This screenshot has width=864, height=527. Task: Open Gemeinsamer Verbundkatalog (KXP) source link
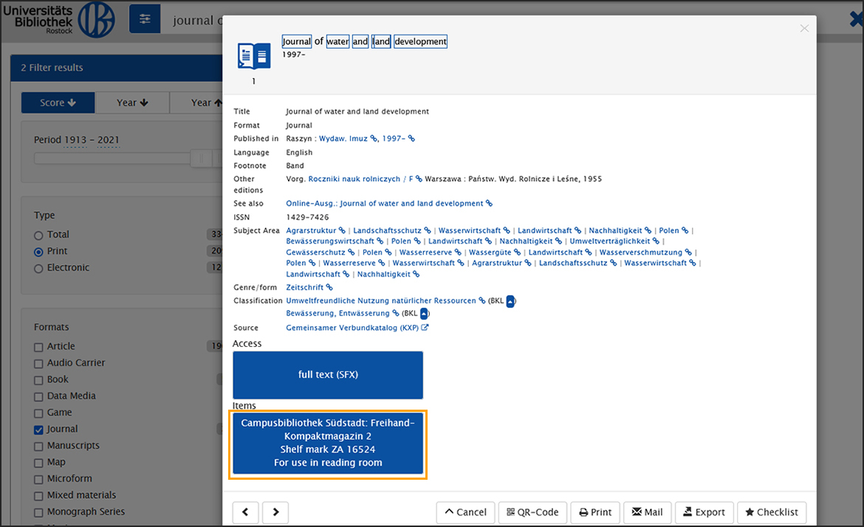coord(352,328)
